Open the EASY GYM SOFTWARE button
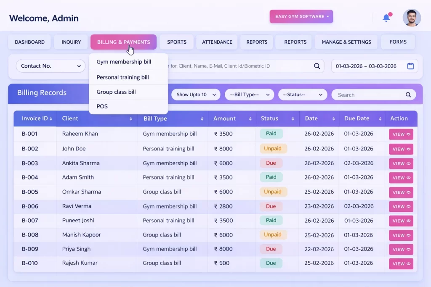This screenshot has height=287, width=431. [x=301, y=16]
